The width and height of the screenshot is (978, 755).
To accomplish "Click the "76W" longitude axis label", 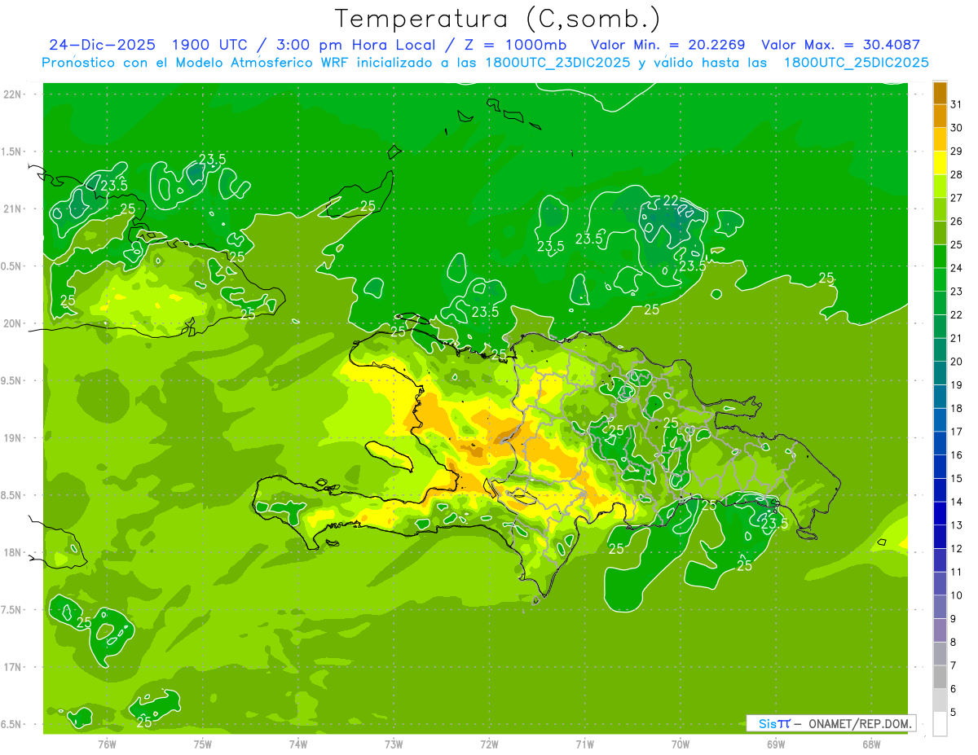I will click(x=107, y=744).
